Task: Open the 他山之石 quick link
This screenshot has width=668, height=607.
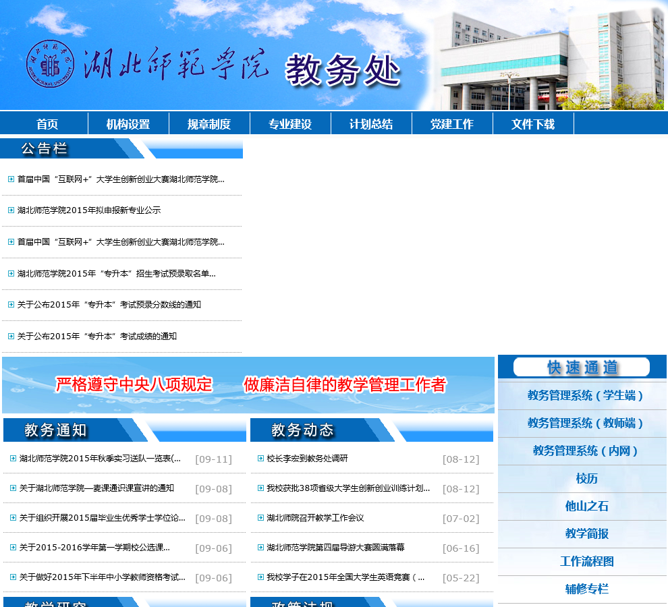Action: point(586,506)
